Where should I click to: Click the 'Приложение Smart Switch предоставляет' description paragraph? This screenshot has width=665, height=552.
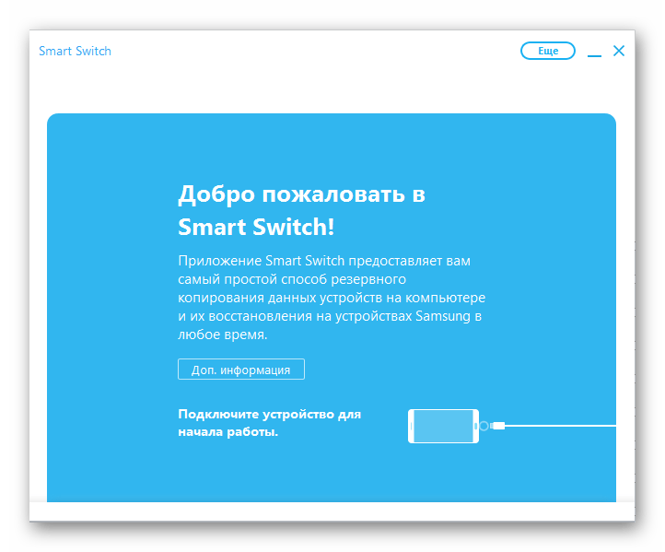[x=332, y=298]
